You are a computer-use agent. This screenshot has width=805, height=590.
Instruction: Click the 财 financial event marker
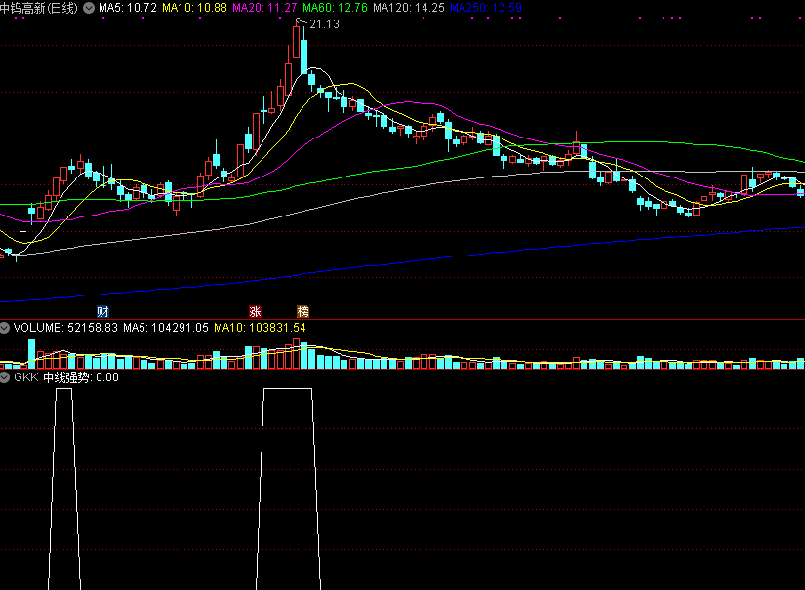pyautogui.click(x=102, y=311)
